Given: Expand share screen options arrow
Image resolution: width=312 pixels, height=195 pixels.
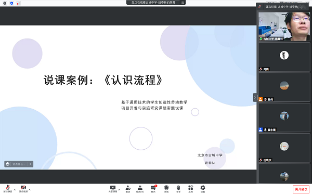Looking at the screenshot, I should click(119, 190).
